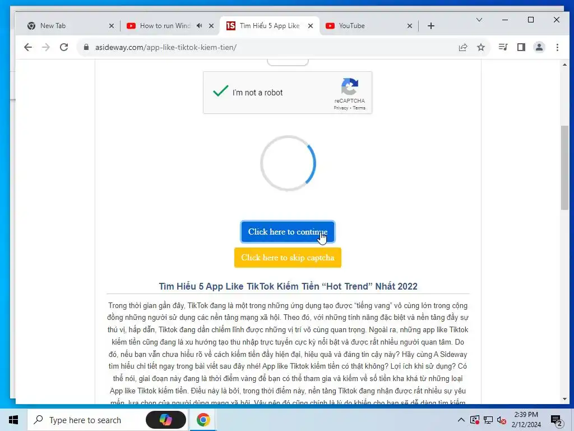Click the reCAPTCHA logo icon
Screen dimensions: 574x431
tap(350, 86)
